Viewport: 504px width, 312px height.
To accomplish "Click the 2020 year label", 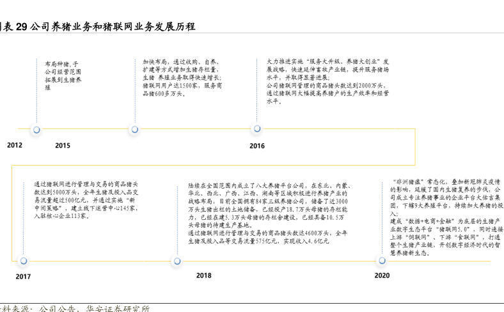I will [x=382, y=276].
